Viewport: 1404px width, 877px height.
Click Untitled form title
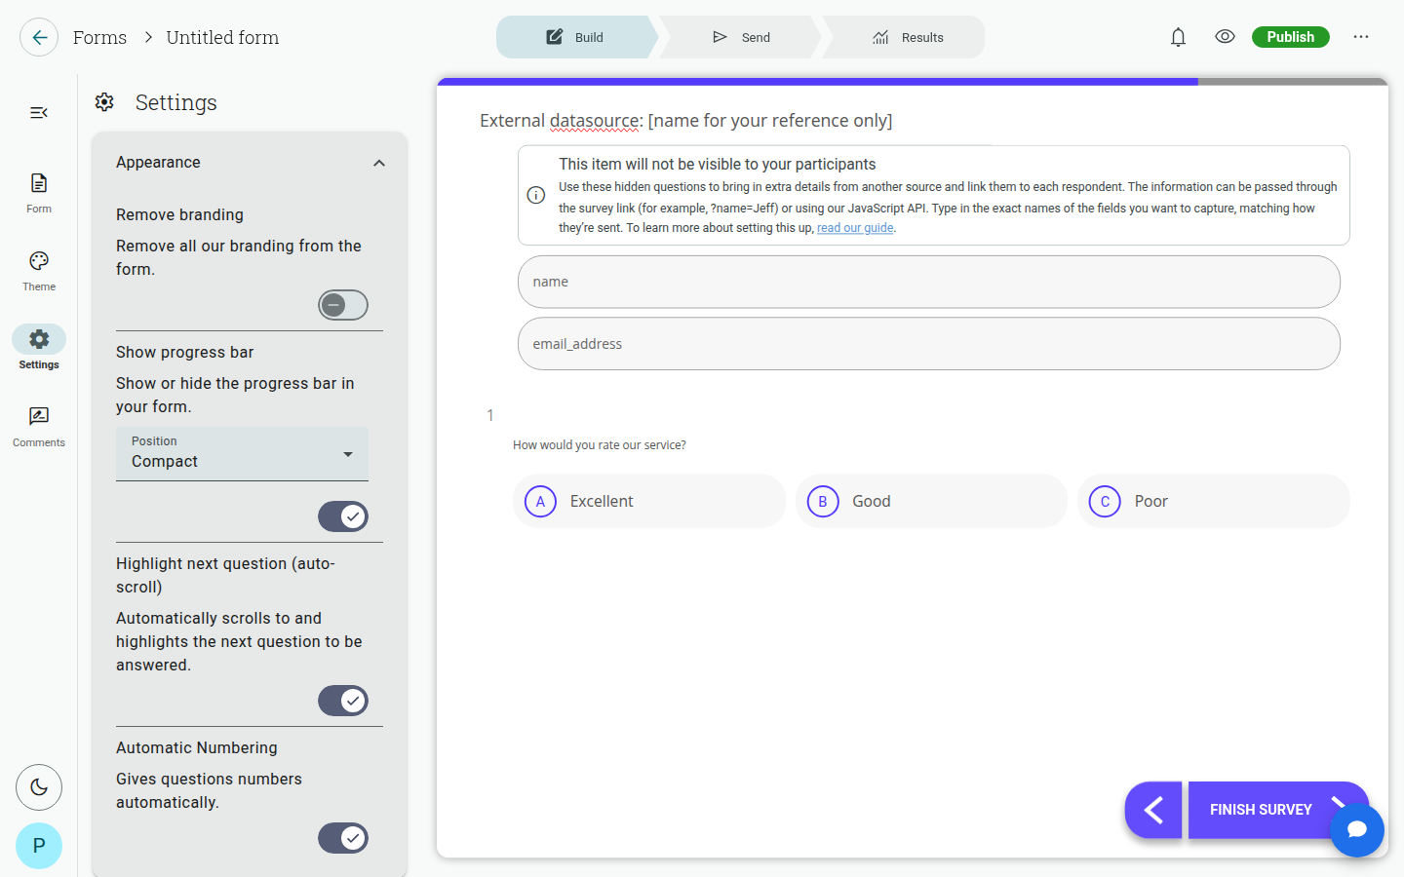click(x=222, y=37)
